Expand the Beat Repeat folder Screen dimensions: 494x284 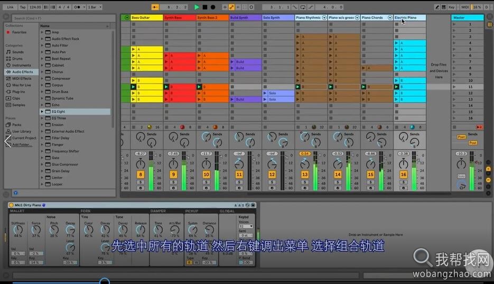pyautogui.click(x=42, y=59)
